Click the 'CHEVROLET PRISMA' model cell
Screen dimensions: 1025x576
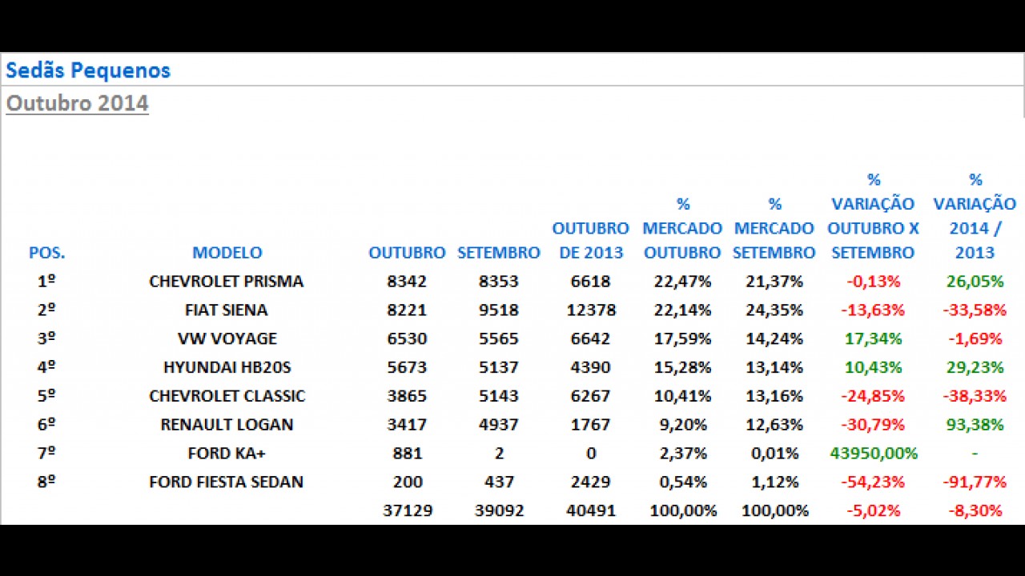pyautogui.click(x=227, y=282)
